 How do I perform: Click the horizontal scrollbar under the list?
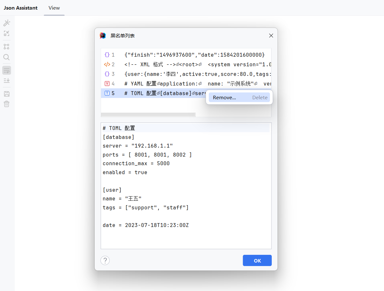click(x=148, y=115)
